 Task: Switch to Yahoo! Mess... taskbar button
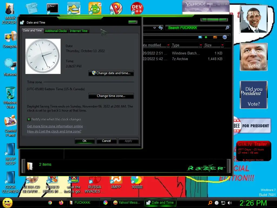(127, 203)
